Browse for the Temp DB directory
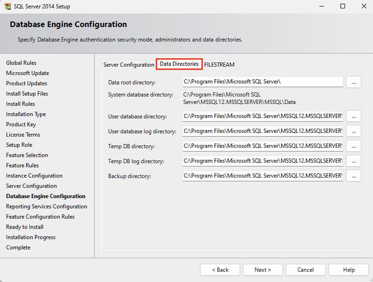 pyautogui.click(x=354, y=146)
